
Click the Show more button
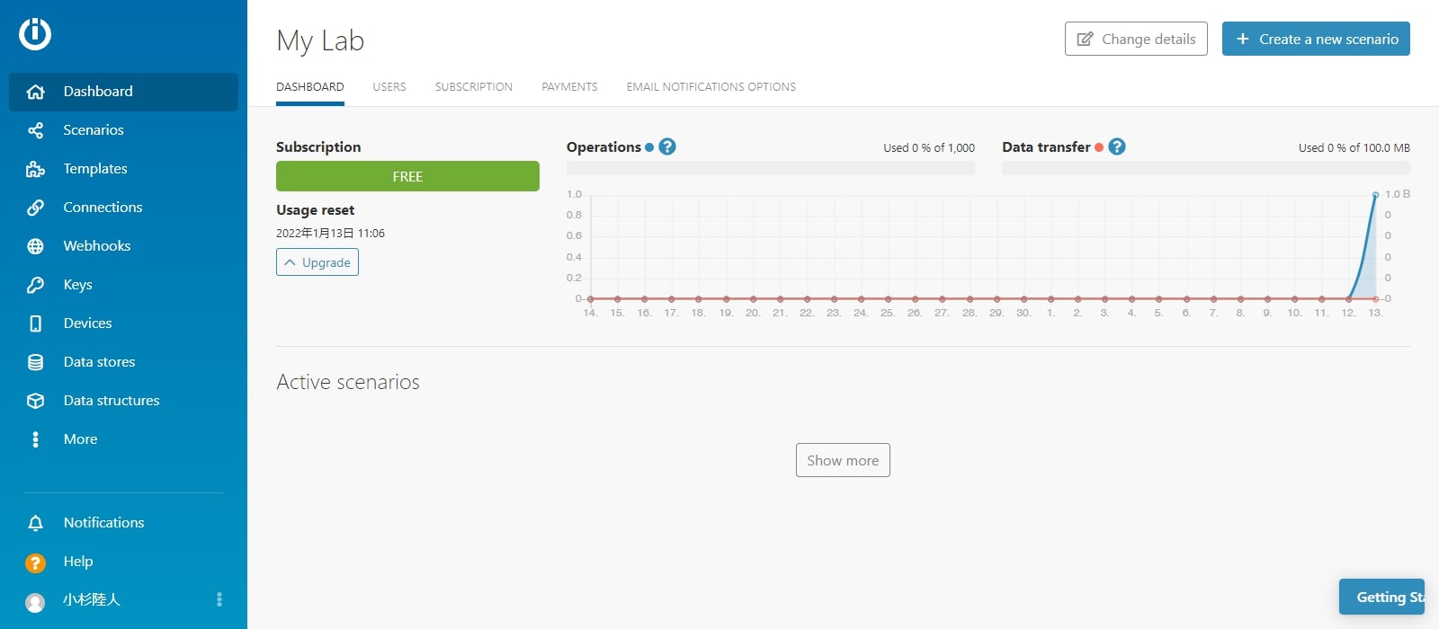click(843, 460)
